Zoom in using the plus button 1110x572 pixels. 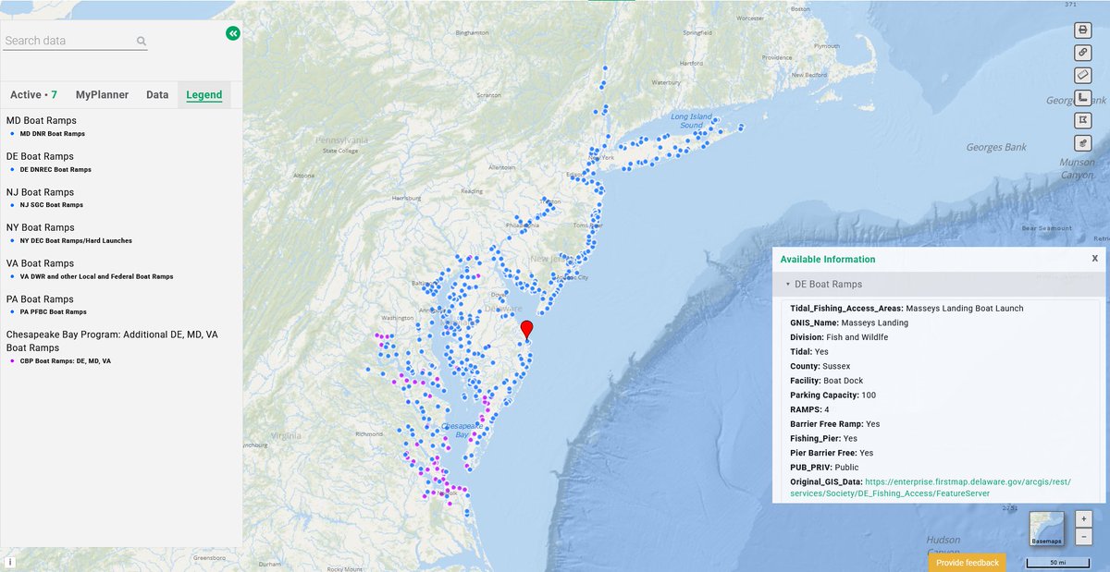click(1082, 518)
